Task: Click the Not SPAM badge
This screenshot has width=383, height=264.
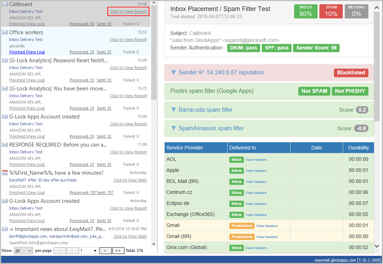Action: pos(314,91)
